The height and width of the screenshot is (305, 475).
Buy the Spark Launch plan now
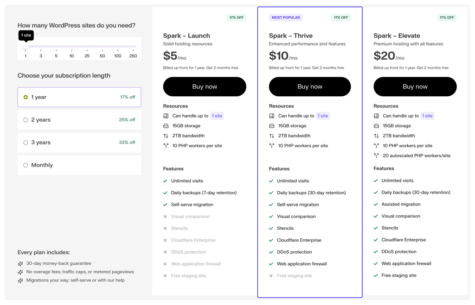point(205,87)
